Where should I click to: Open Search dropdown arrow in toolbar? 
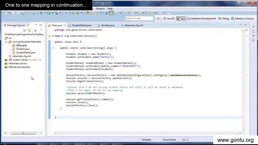click(x=100, y=13)
